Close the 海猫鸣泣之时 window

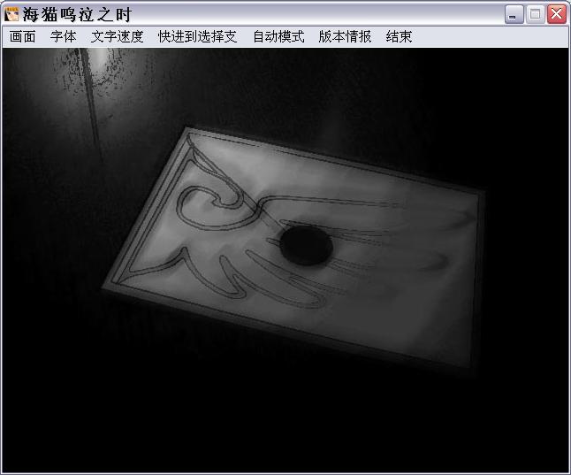(x=557, y=14)
